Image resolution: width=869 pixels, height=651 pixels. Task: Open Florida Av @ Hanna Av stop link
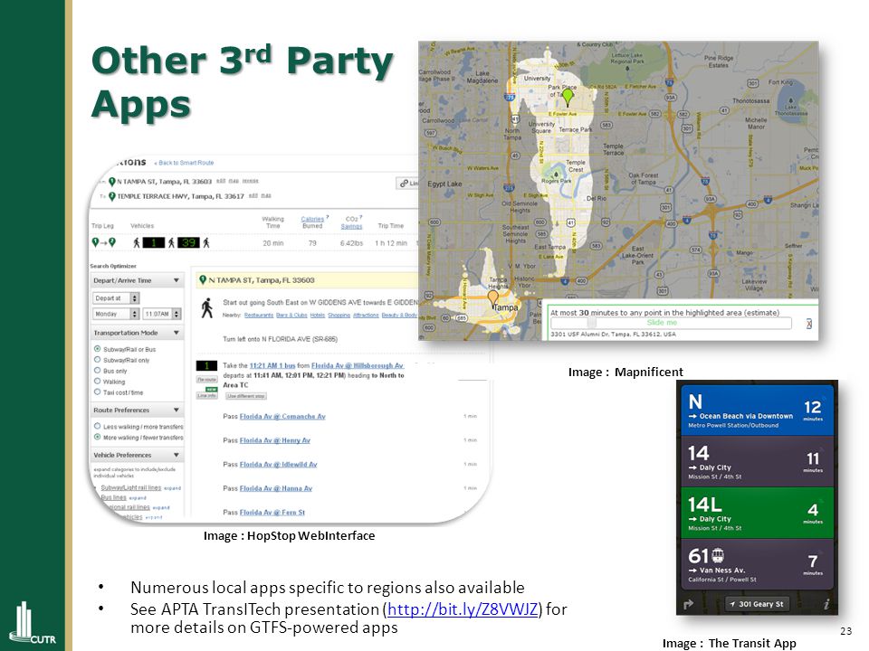coord(276,488)
